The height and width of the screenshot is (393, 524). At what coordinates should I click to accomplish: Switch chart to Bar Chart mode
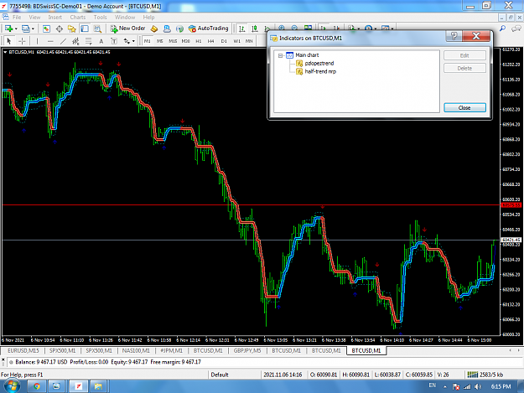(x=242, y=28)
